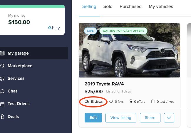Click the My garage sidebar icon
The height and width of the screenshot is (133, 191).
pos(2,53)
